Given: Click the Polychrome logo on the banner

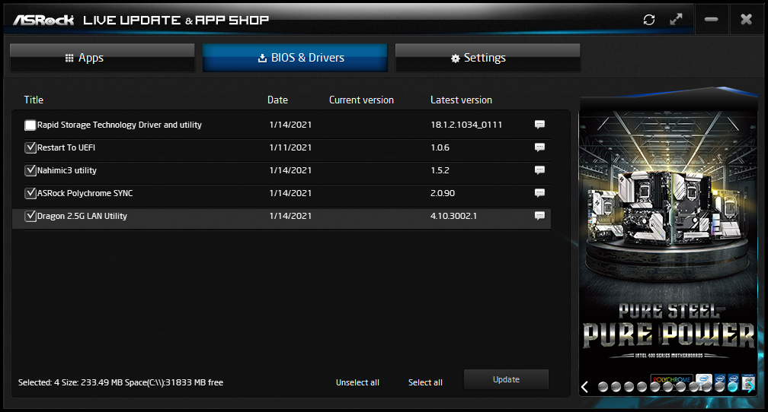Looking at the screenshot, I should [x=671, y=379].
